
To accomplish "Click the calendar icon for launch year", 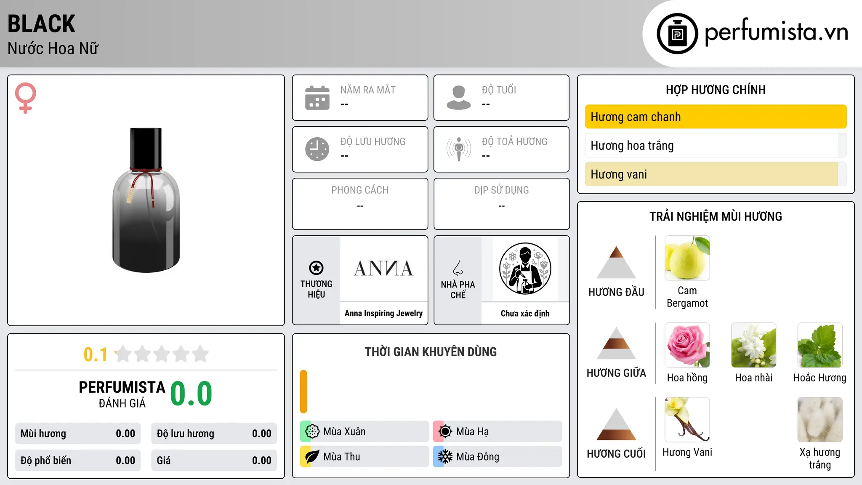I will pos(317,98).
